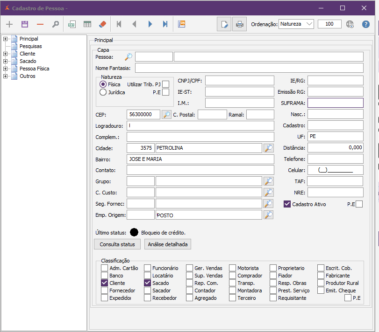
Task: Expand the Pessoa Física tree node
Action: point(6,69)
